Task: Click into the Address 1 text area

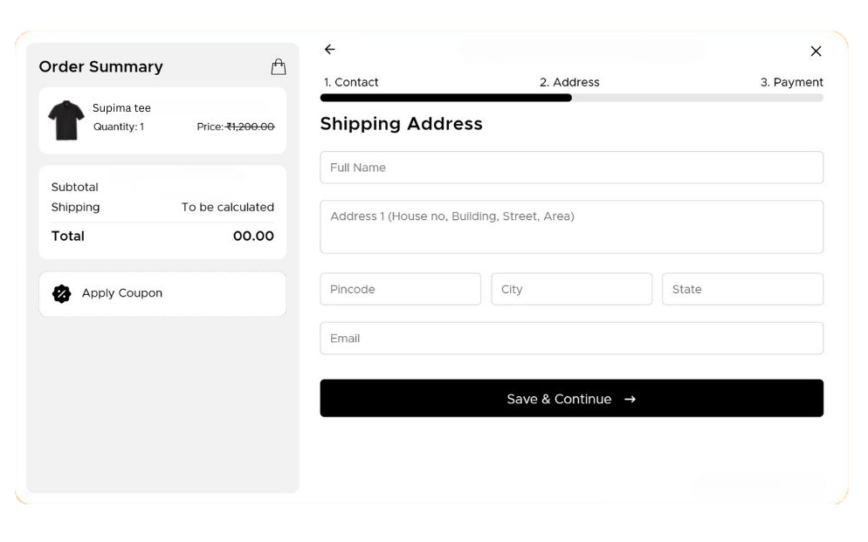Action: [x=571, y=227]
